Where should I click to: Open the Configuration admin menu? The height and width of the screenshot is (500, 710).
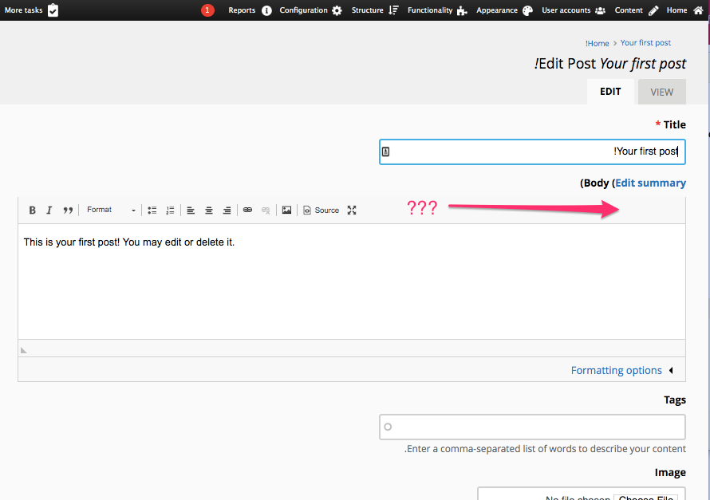coord(303,10)
